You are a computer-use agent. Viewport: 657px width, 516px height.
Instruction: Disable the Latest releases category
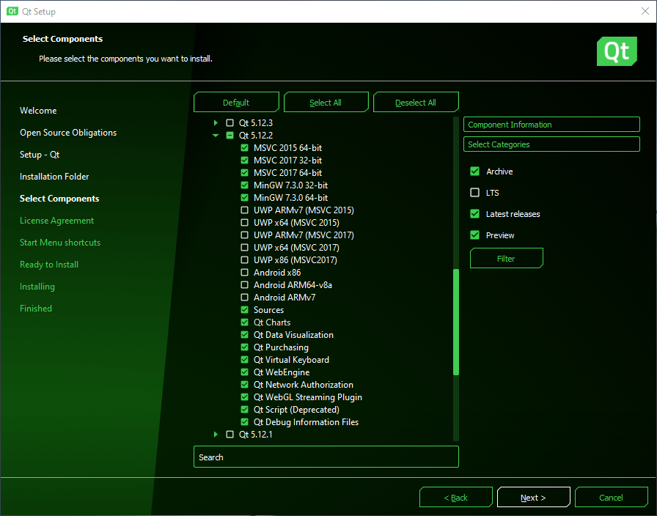[474, 214]
